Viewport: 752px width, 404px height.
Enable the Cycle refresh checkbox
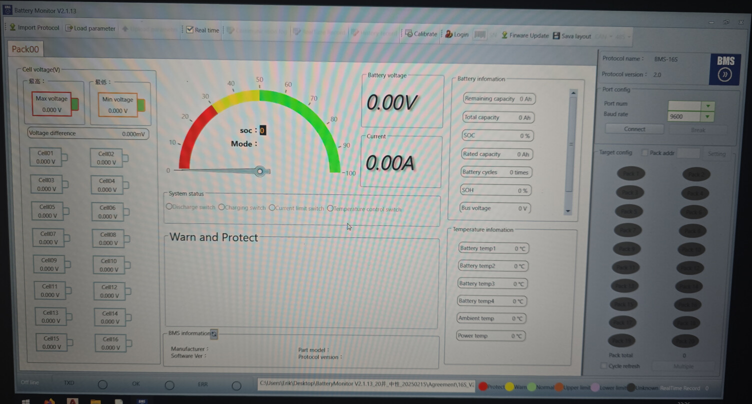(x=603, y=366)
